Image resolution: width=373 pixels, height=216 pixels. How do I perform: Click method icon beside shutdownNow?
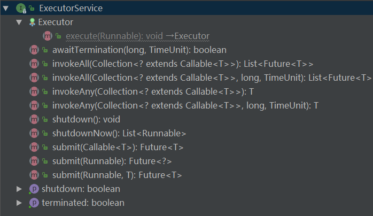pos(33,133)
